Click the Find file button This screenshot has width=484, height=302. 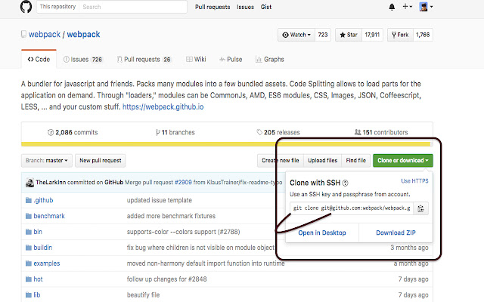[x=356, y=161]
